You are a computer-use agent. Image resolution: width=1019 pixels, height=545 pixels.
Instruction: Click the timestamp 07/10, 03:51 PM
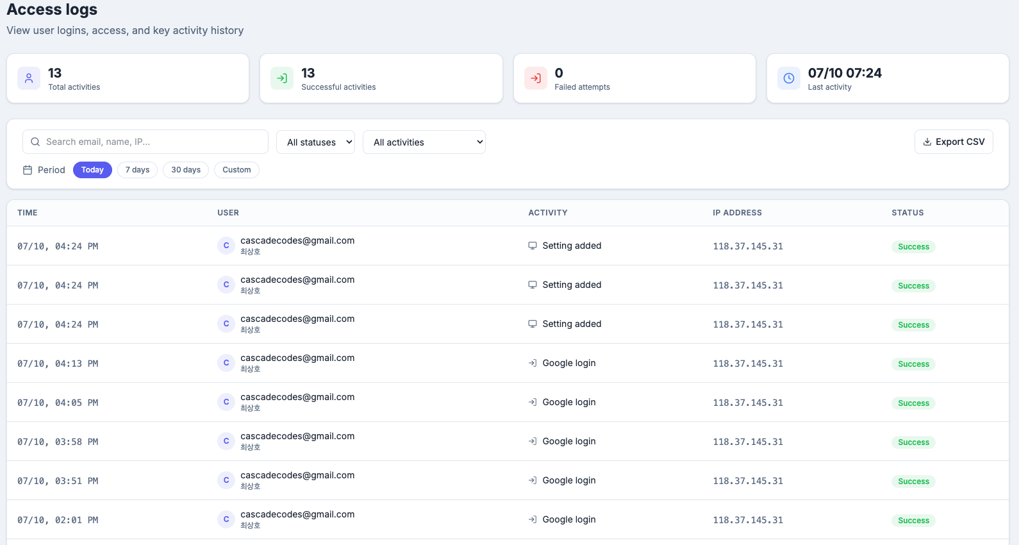tap(58, 481)
